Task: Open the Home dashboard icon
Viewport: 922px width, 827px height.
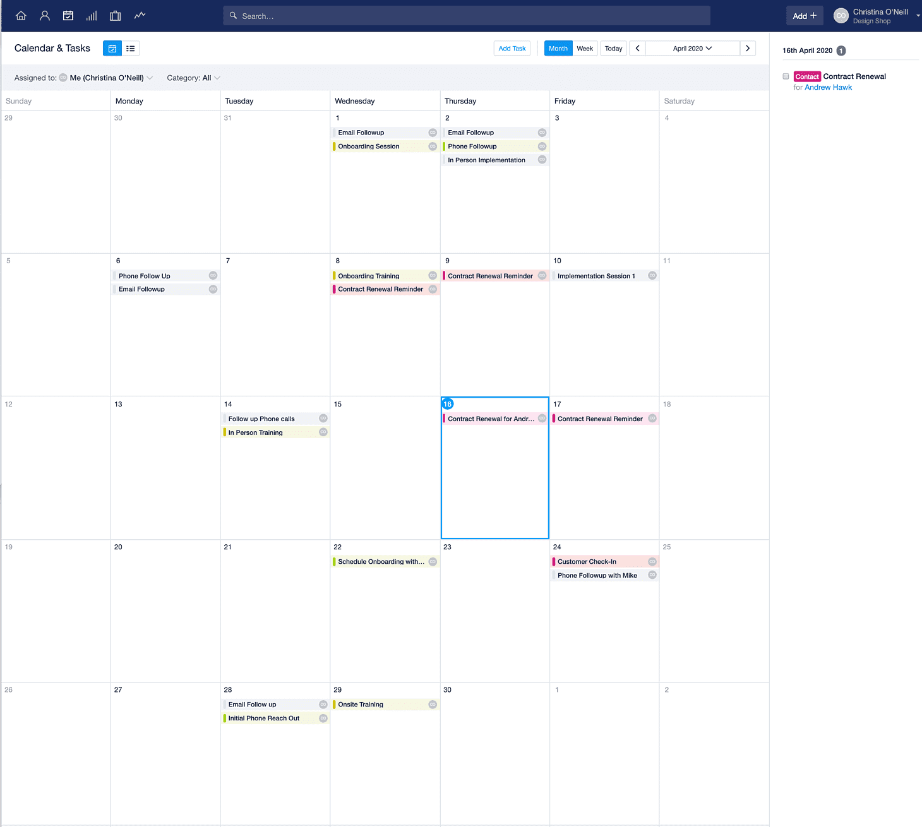Action: click(x=21, y=16)
